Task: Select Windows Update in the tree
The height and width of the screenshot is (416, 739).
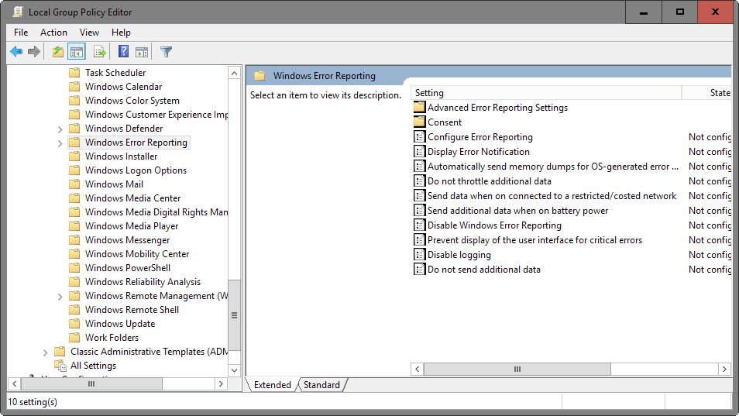Action: coord(120,324)
